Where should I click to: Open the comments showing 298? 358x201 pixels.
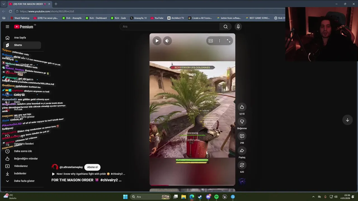[x=242, y=136]
